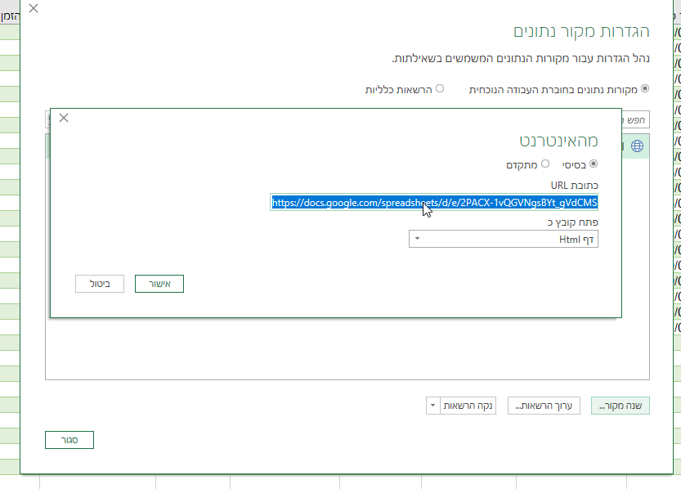Expand the arrow next to נקה הרשאות
The width and height of the screenshot is (681, 489).
click(x=432, y=406)
